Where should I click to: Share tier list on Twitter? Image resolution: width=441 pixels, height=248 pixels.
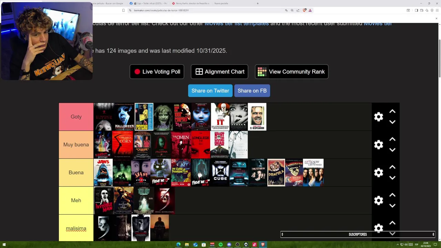tap(210, 91)
